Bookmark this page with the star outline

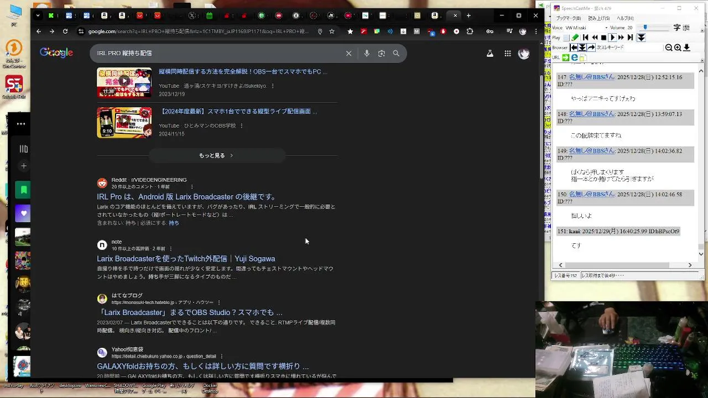coord(332,32)
